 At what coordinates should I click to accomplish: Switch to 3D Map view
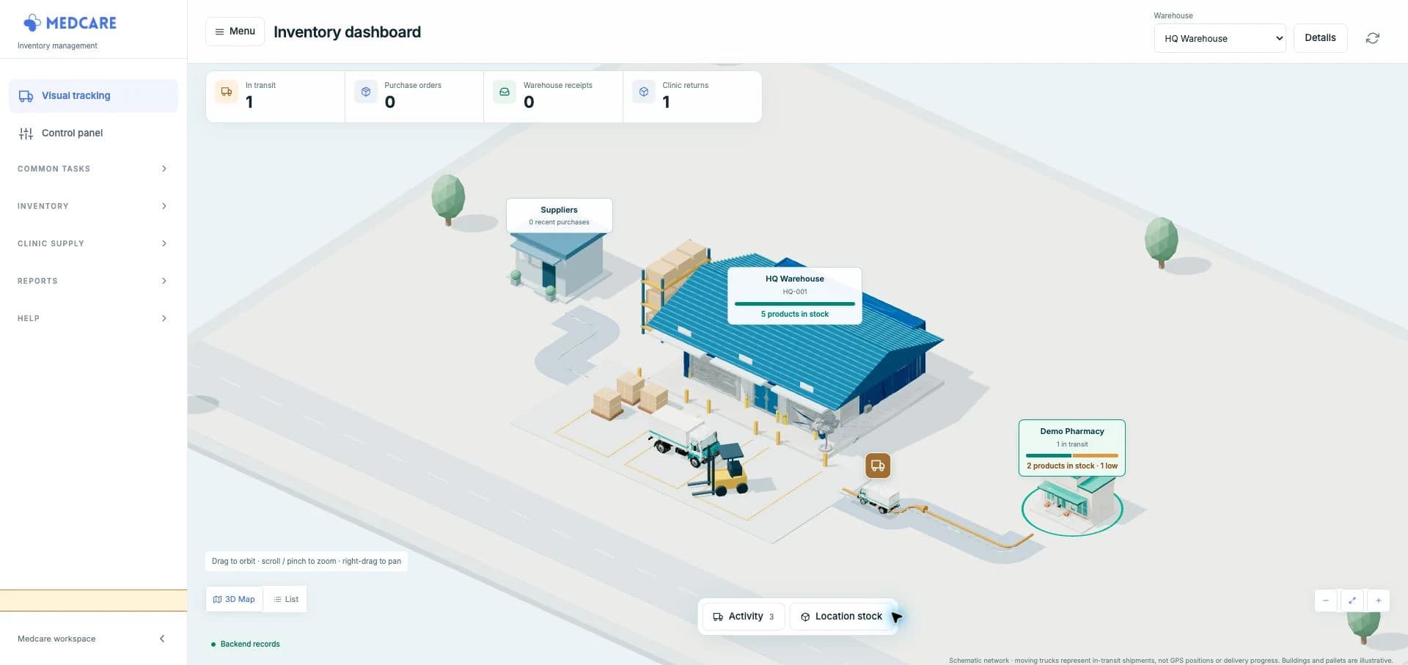[234, 599]
